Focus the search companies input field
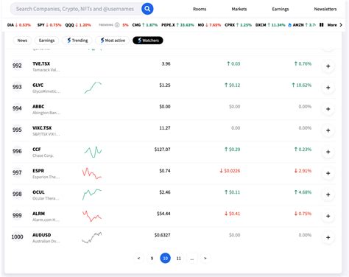Viewport: 349px width, 277px height. (x=76, y=9)
